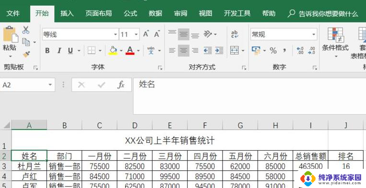The image size is (366, 188).
Task: Open 对齐方式 group dialog launcher
Action: pyautogui.click(x=244, y=68)
